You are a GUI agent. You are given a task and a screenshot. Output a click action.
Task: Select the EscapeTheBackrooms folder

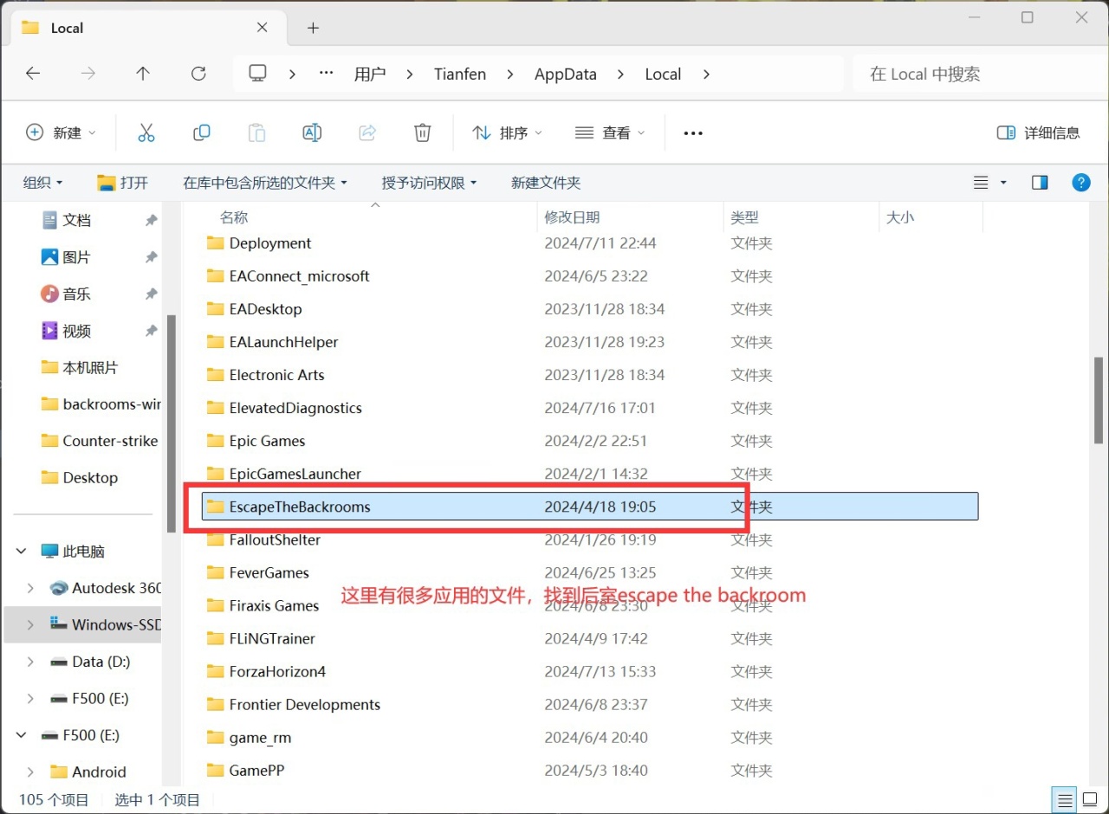pyautogui.click(x=589, y=507)
